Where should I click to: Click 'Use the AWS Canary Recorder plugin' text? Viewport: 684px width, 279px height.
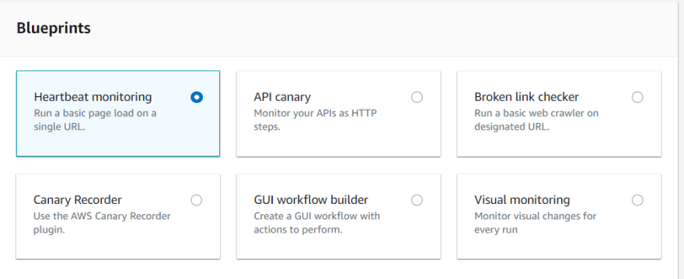pyautogui.click(x=102, y=223)
